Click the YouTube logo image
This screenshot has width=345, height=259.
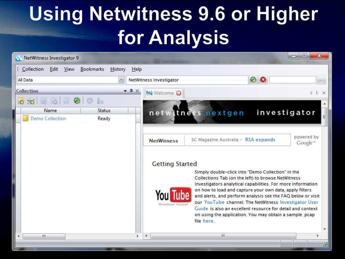coord(173,196)
